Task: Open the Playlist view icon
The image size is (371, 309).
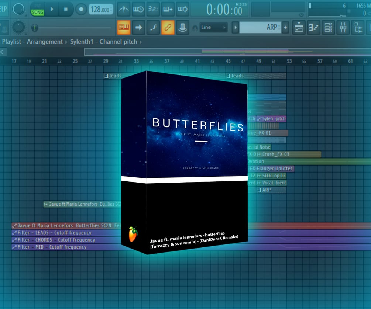Action: click(299, 27)
